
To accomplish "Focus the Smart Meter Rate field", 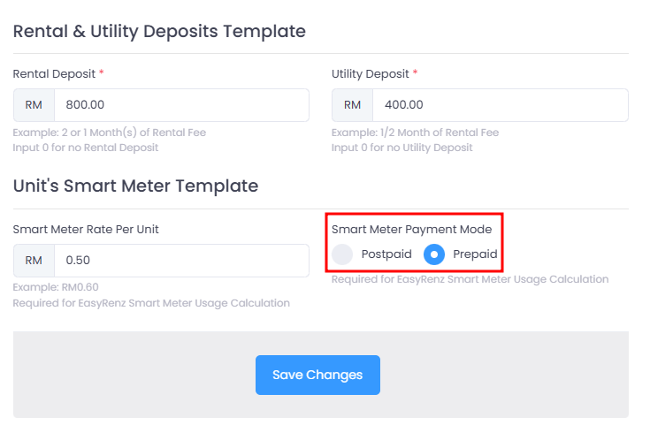I will click(181, 261).
